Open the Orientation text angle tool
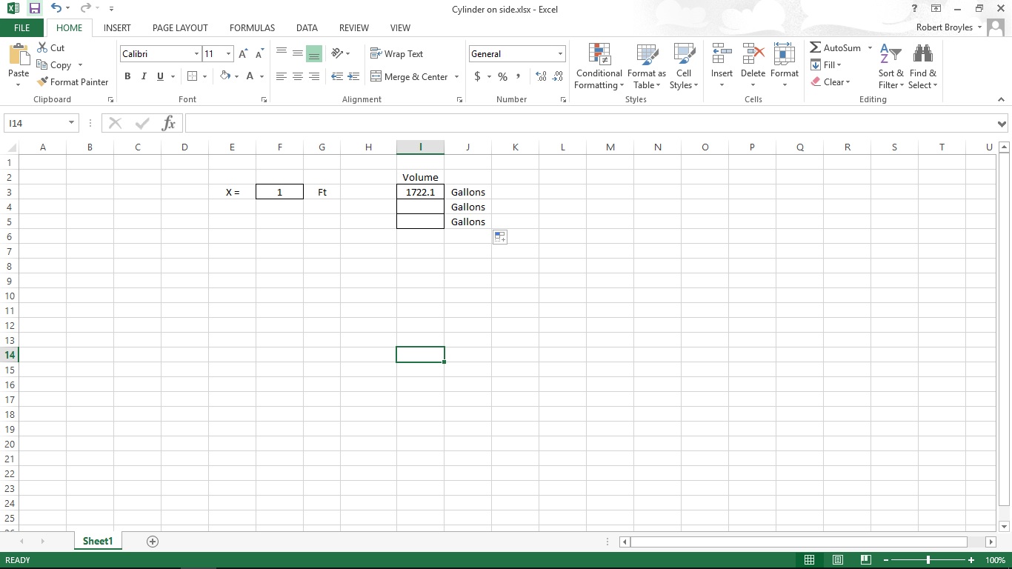The width and height of the screenshot is (1012, 569). point(337,53)
